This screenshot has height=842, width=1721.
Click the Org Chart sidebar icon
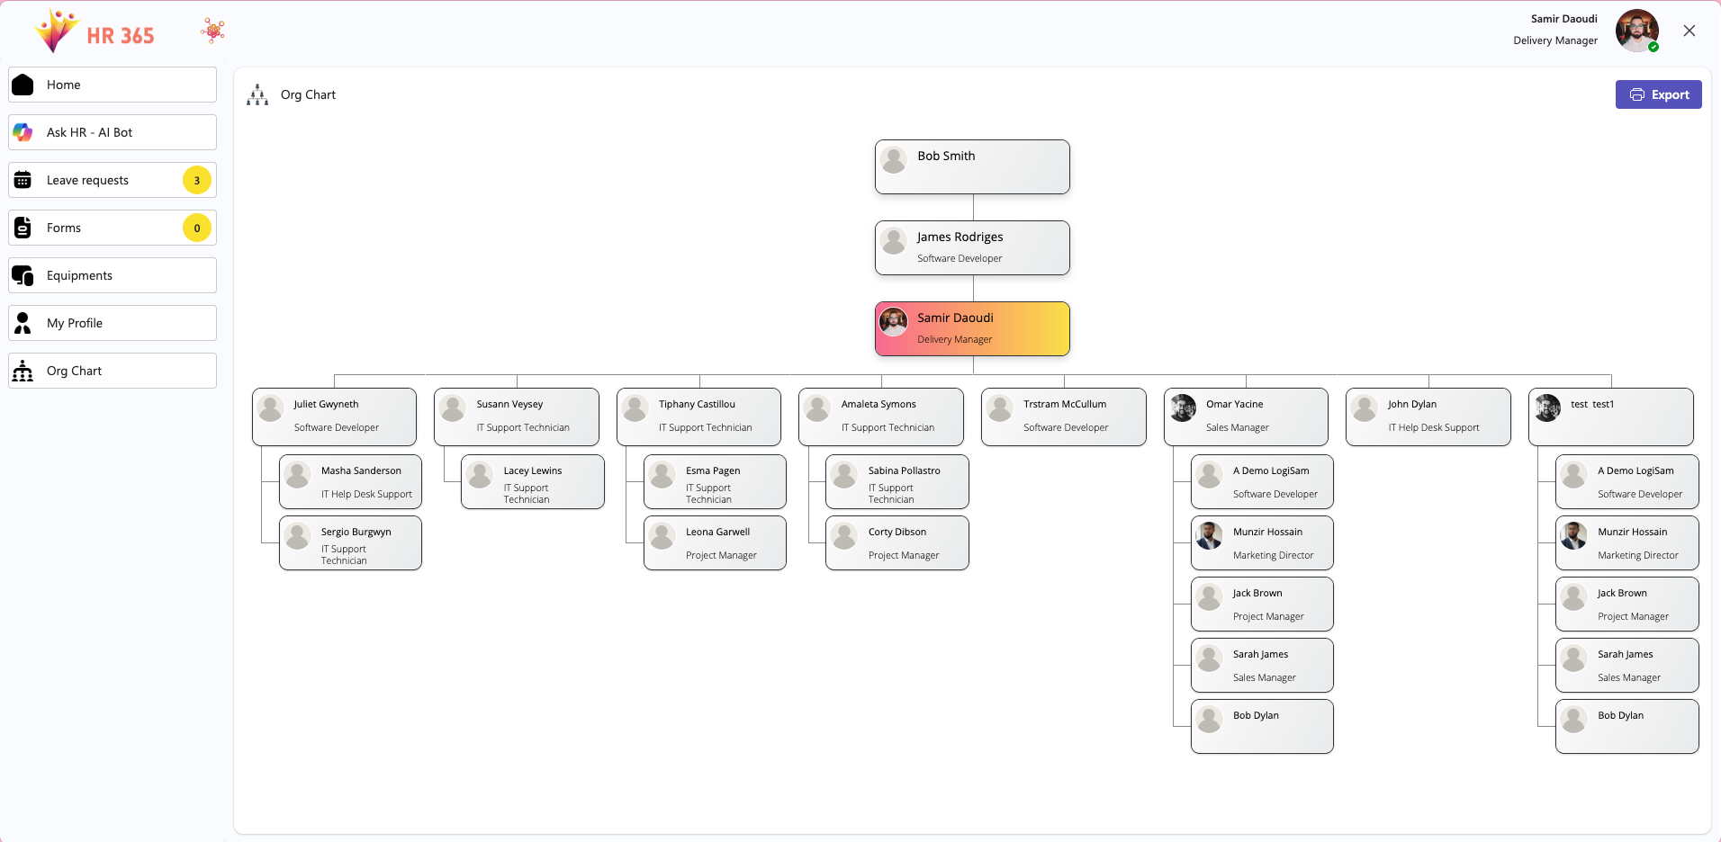23,371
